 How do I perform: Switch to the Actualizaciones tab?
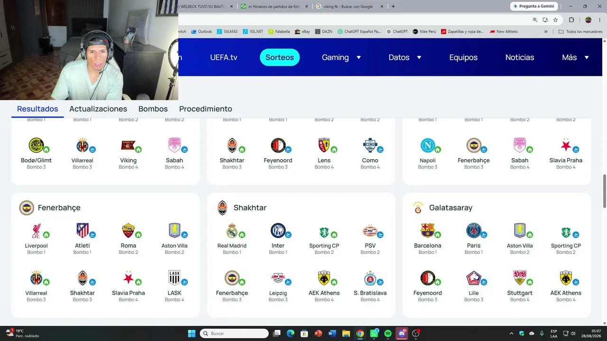coord(98,109)
